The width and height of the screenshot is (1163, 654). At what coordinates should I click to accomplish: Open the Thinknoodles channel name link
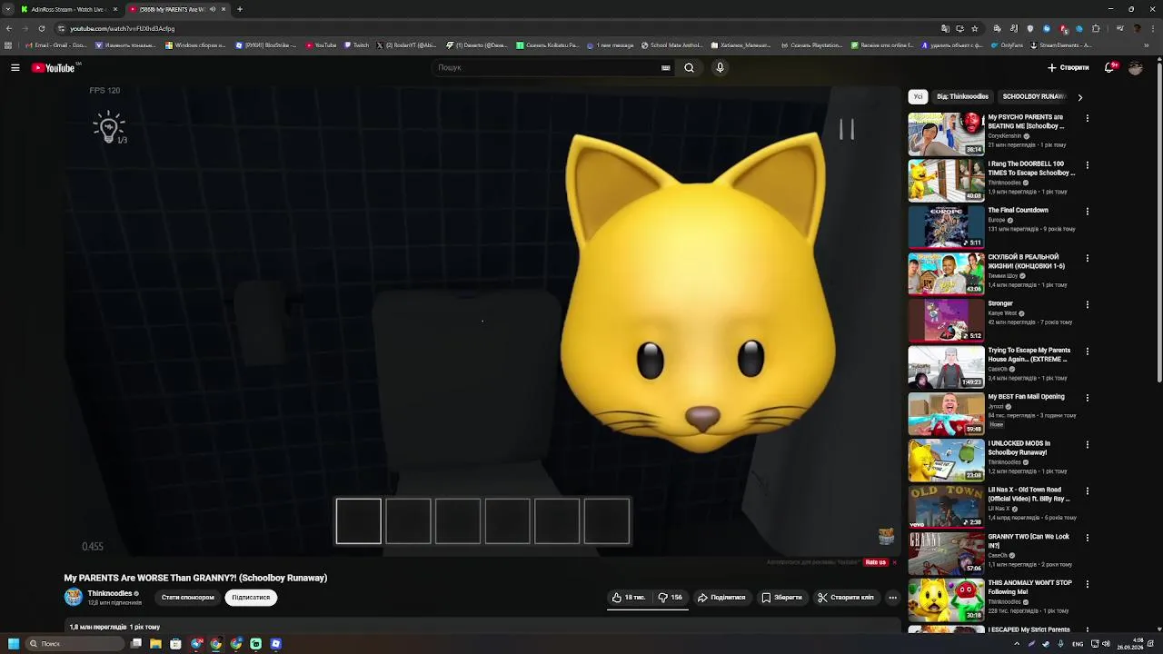tap(110, 593)
